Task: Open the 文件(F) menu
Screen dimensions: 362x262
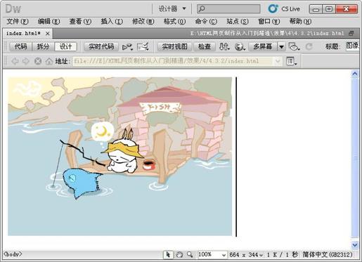Action: [x=18, y=22]
